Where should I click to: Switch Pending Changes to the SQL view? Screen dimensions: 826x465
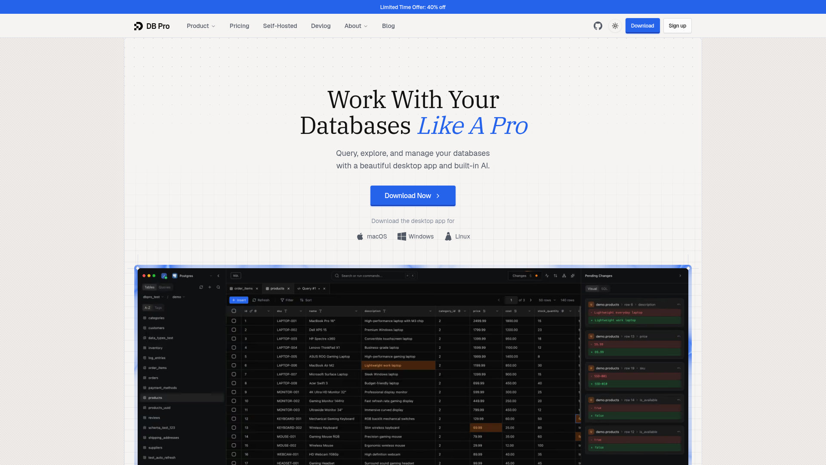(604, 289)
